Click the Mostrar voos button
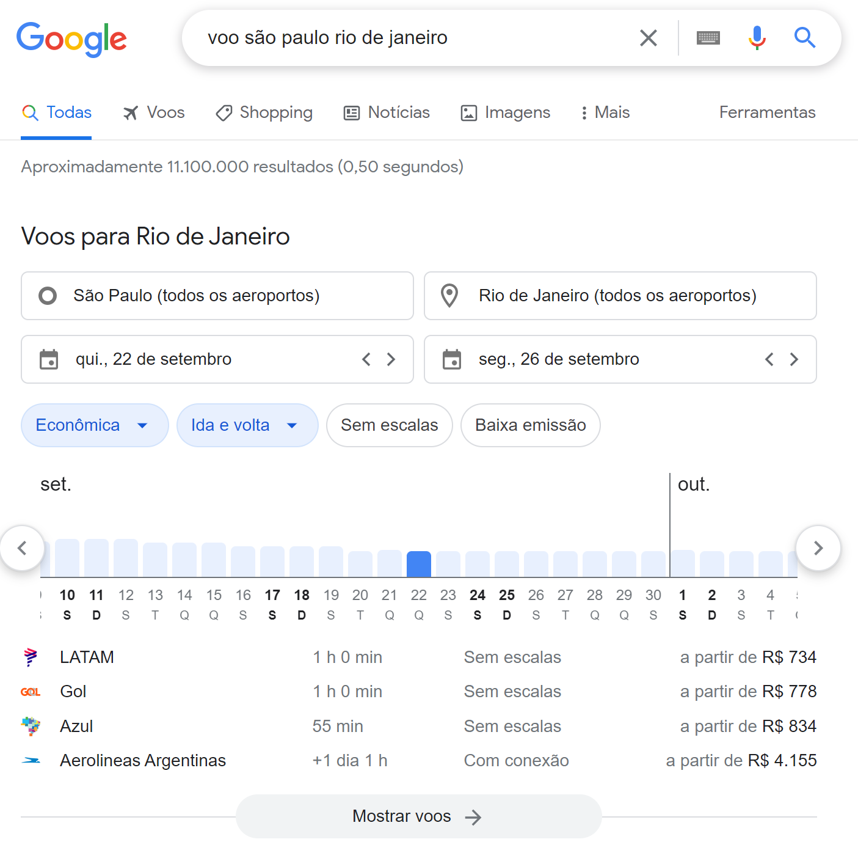Viewport: 858px width, 853px height. 418,816
